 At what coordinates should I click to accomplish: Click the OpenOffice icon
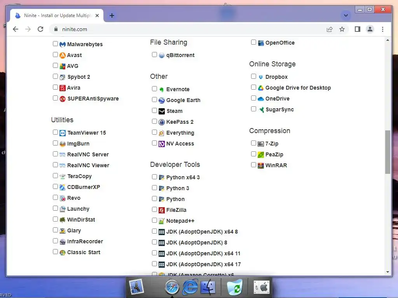[261, 43]
